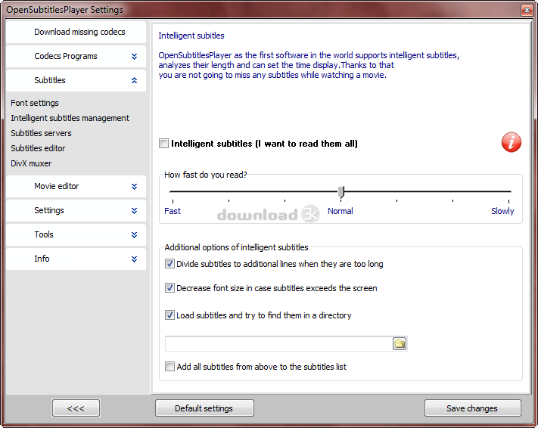Screen dimensions: 538x428
Task: Collapse the Subtitles section
Action: [76, 80]
